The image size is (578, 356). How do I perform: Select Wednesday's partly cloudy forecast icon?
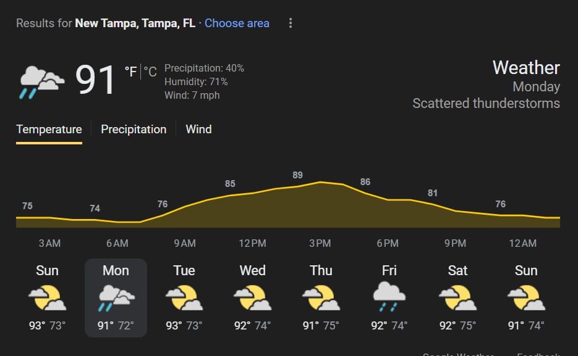pos(252,297)
